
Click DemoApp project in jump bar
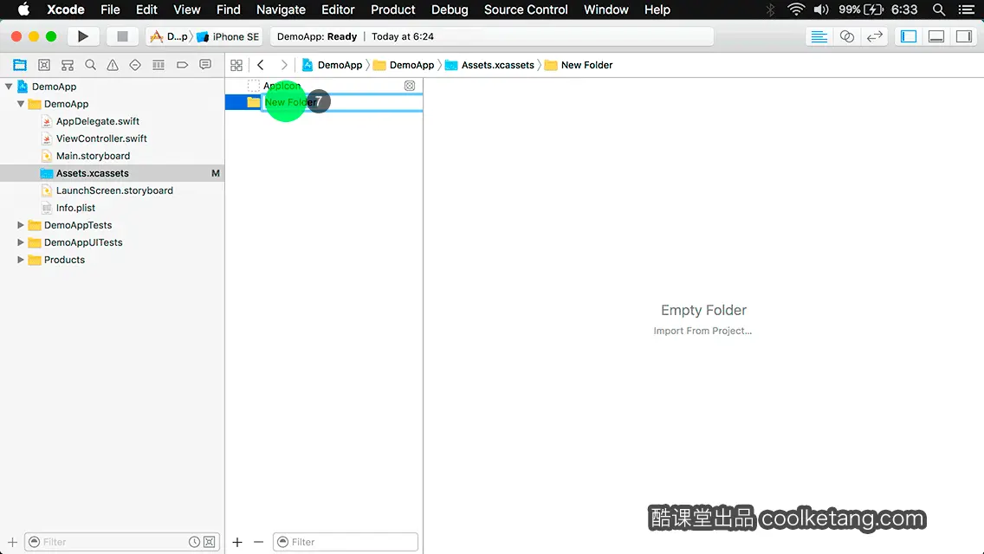point(333,65)
